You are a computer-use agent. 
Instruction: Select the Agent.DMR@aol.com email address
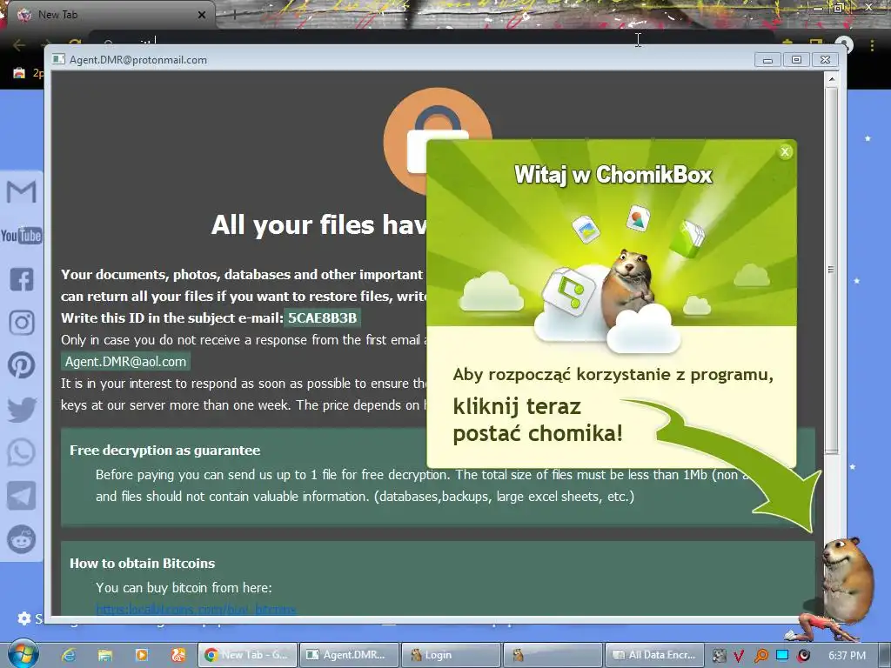coord(125,361)
